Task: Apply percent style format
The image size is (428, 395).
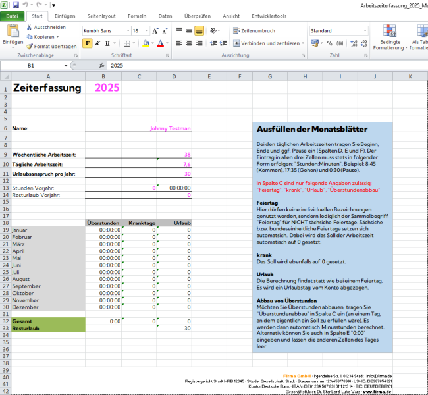Action: pyautogui.click(x=329, y=43)
